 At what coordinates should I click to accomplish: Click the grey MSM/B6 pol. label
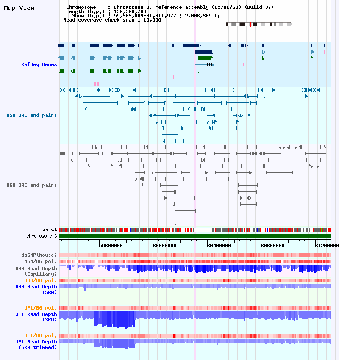(40, 261)
